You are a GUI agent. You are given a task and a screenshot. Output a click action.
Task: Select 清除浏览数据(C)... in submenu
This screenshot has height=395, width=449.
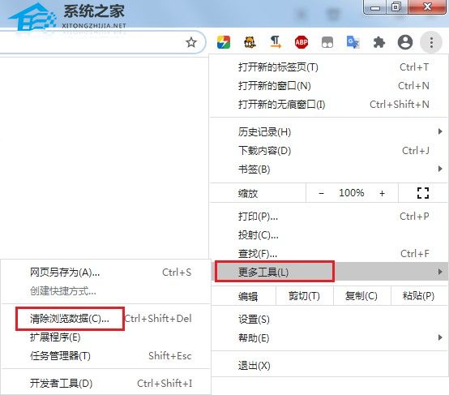point(106,319)
